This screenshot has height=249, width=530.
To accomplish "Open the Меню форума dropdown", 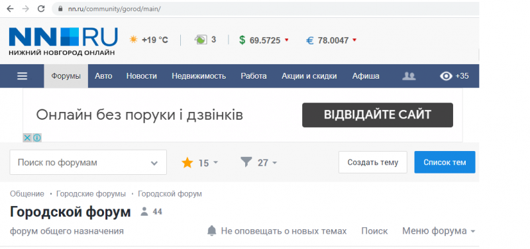I will click(439, 231).
